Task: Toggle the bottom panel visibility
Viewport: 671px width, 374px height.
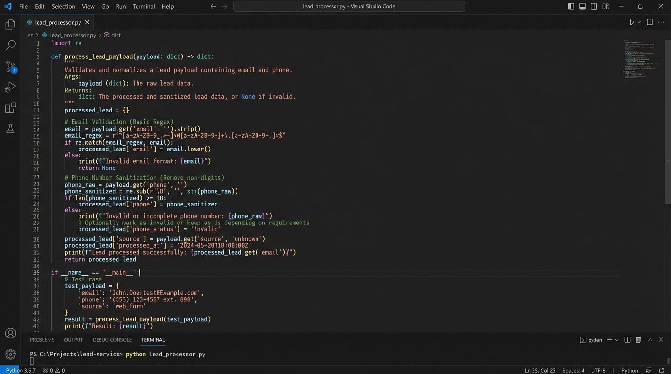Action: pyautogui.click(x=582, y=6)
